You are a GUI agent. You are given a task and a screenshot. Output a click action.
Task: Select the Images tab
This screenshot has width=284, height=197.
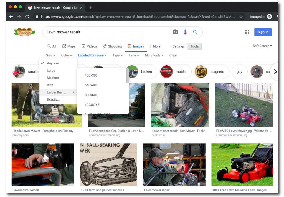click(x=136, y=46)
